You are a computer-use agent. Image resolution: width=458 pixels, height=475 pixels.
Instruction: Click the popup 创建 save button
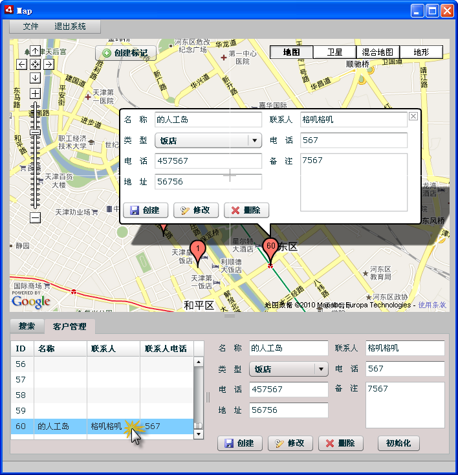(146, 210)
